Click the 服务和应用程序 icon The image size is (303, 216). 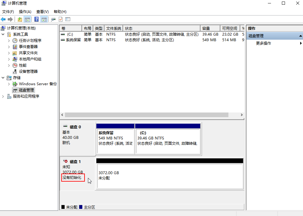9,96
